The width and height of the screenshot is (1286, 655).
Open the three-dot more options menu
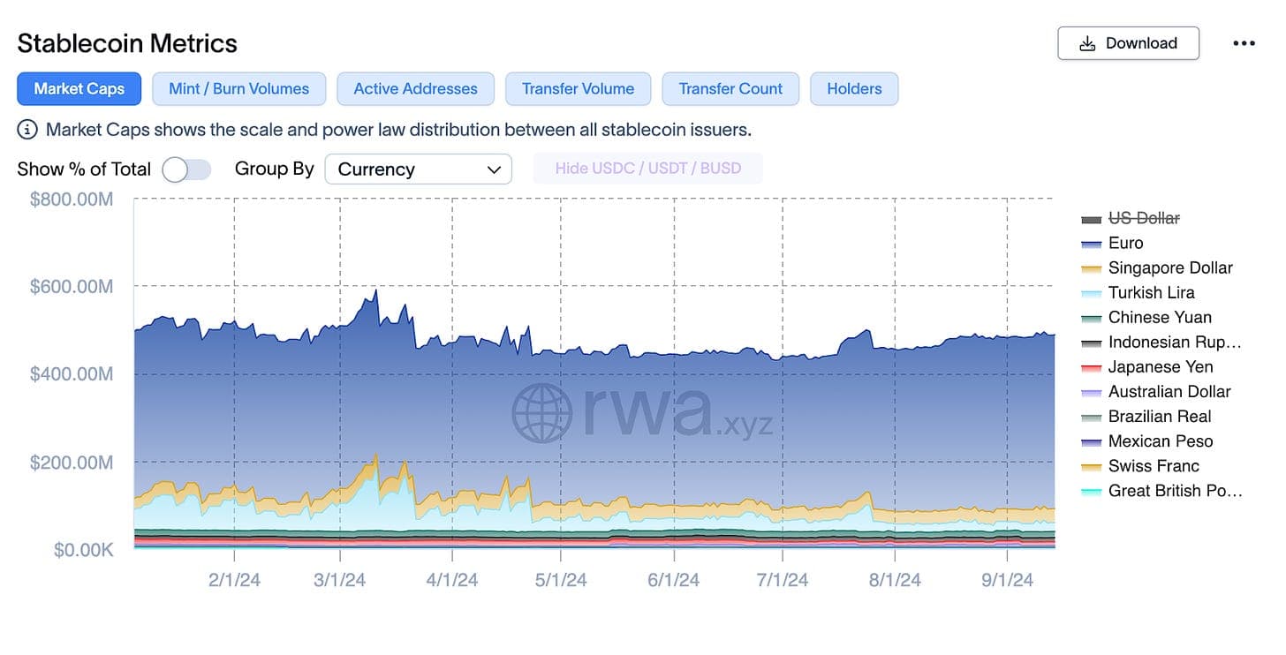1244,43
